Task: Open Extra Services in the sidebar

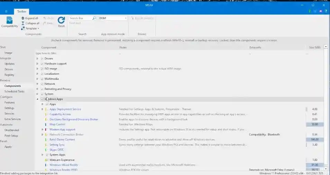Action: (13, 119)
